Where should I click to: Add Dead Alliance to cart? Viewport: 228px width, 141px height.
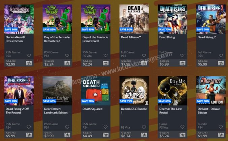(144, 63)
